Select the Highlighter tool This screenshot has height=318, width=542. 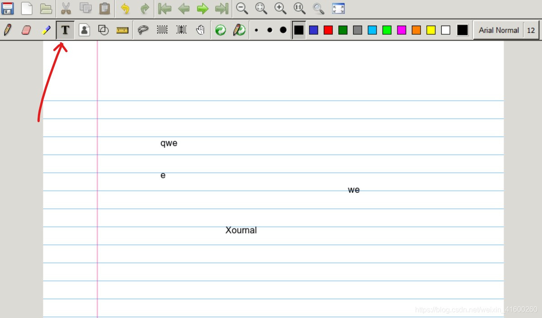46,30
